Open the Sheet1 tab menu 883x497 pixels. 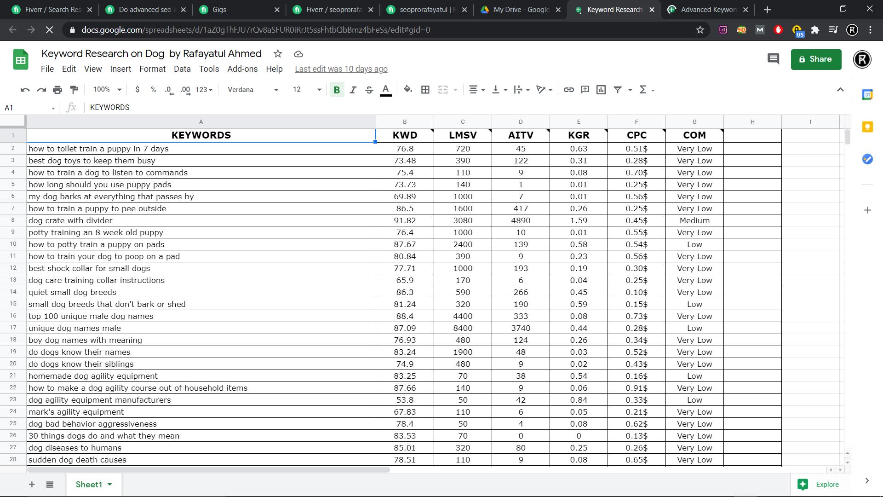tap(109, 485)
